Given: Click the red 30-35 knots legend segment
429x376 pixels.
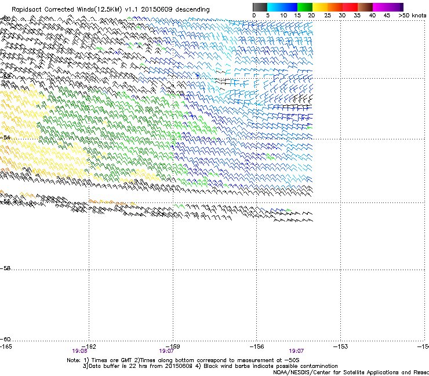Looking at the screenshot, I should (x=350, y=7).
